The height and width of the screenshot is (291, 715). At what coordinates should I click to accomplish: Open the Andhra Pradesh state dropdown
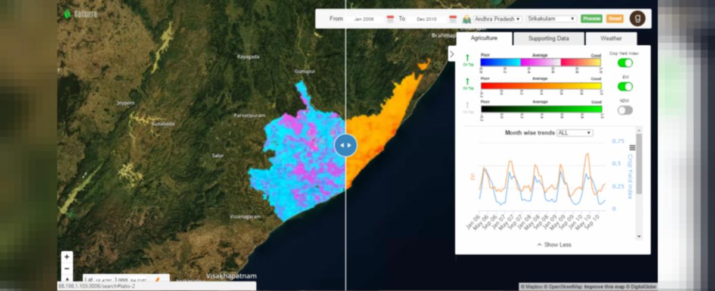(498, 19)
